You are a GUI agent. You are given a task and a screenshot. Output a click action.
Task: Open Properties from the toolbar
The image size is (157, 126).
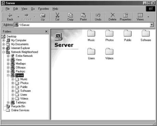(126, 17)
